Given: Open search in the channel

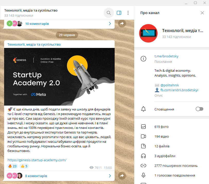Looking at the screenshot, I should click(x=109, y=13).
